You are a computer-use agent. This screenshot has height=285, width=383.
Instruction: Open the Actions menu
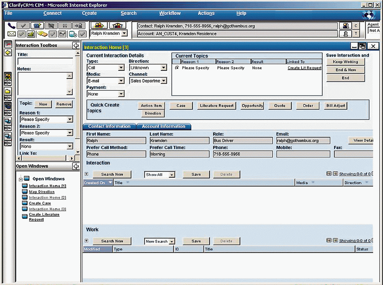point(206,13)
